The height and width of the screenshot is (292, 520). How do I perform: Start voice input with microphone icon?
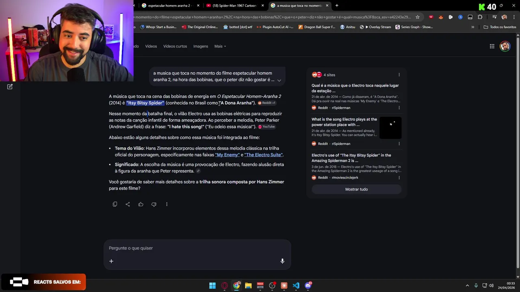point(282,261)
